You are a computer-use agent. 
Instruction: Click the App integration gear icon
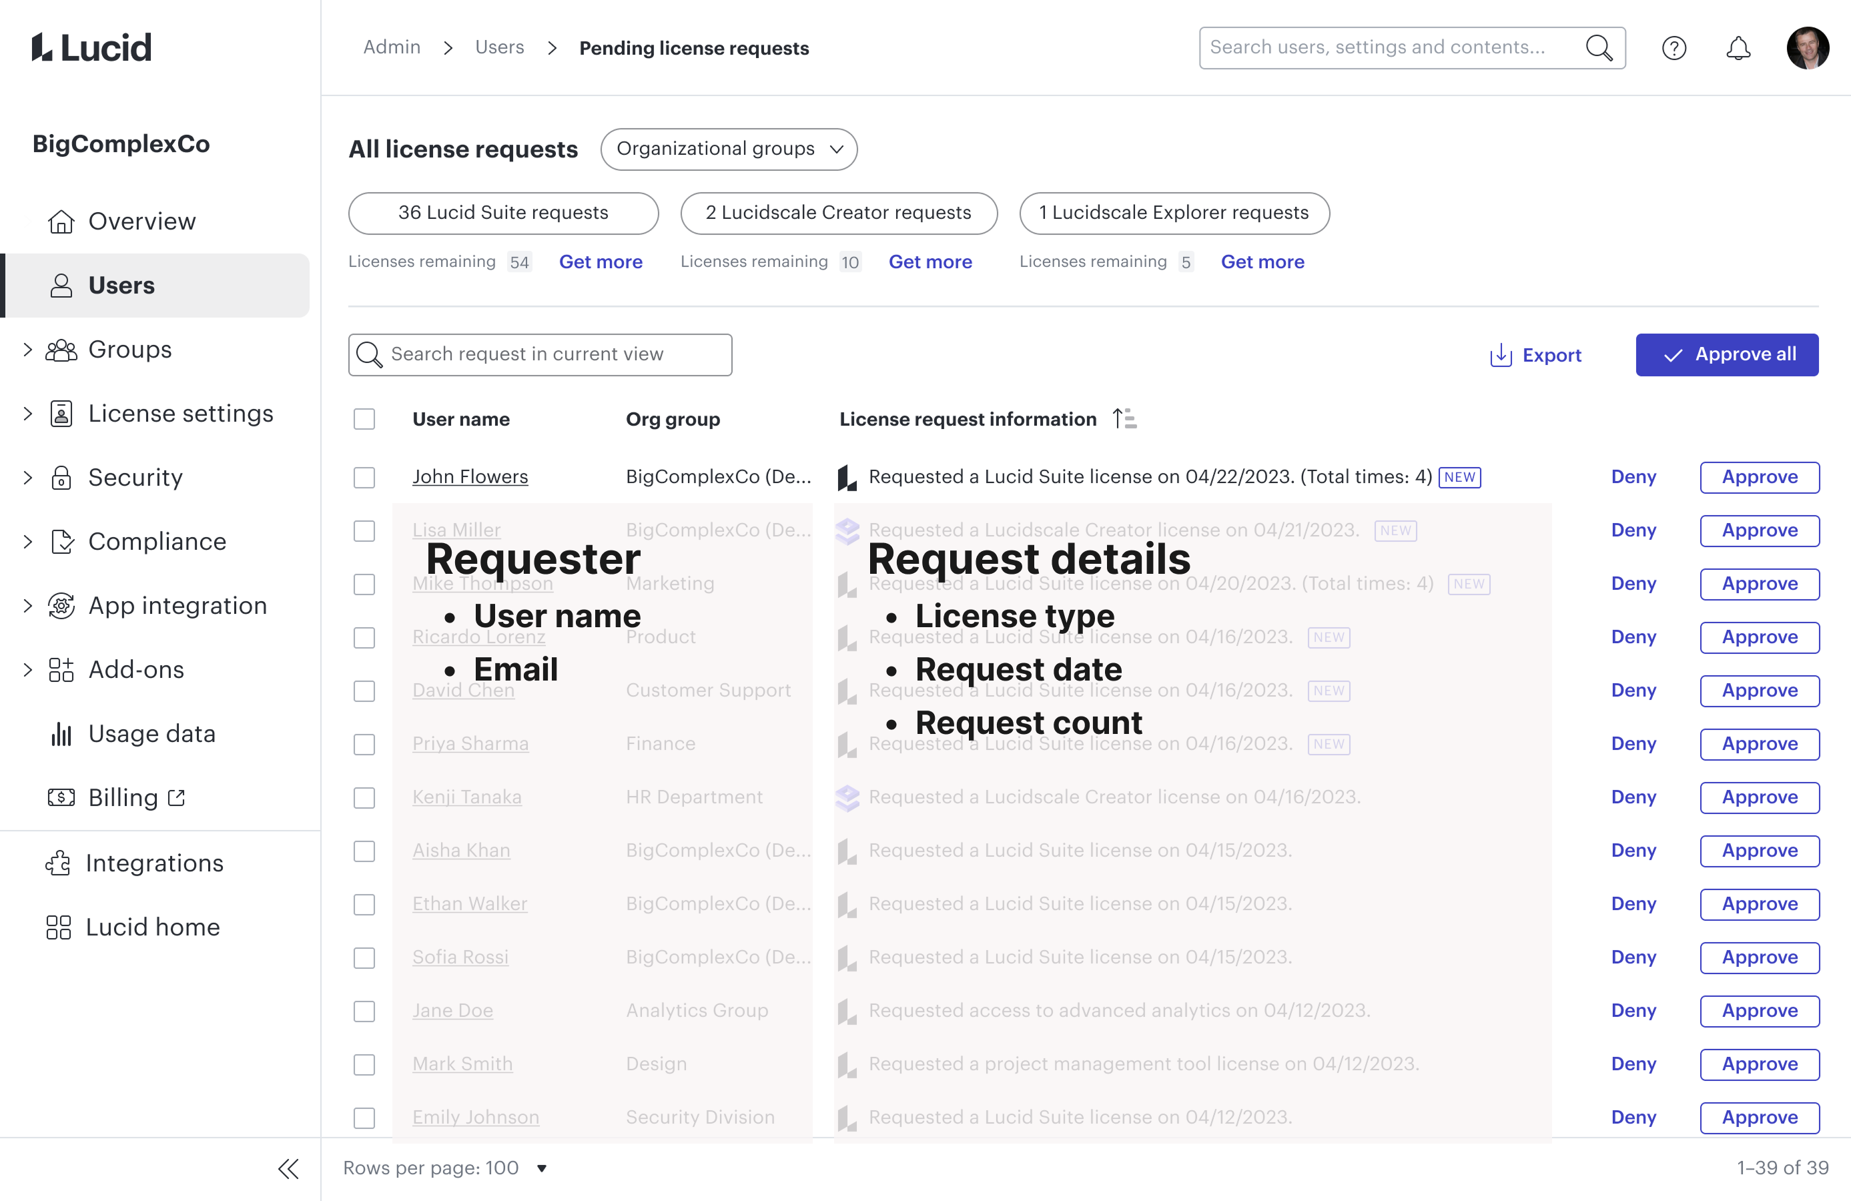pos(61,605)
